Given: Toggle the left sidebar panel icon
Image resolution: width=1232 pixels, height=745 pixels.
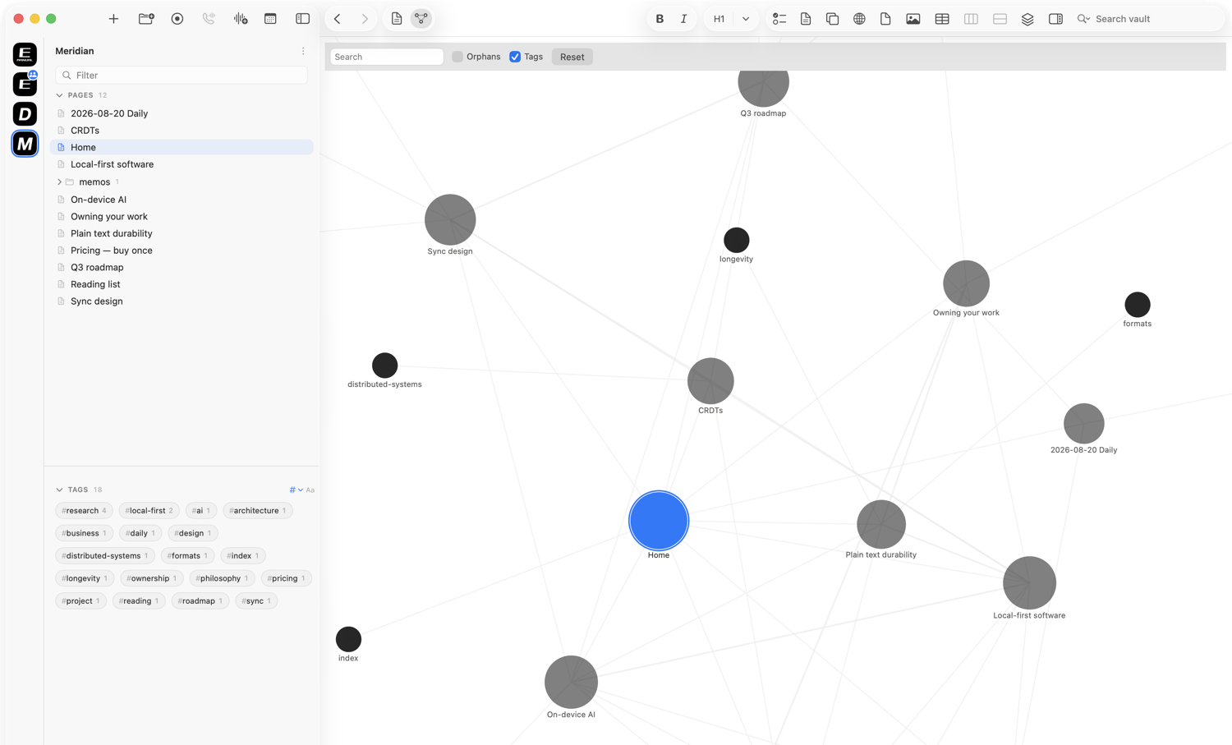Looking at the screenshot, I should coord(302,19).
